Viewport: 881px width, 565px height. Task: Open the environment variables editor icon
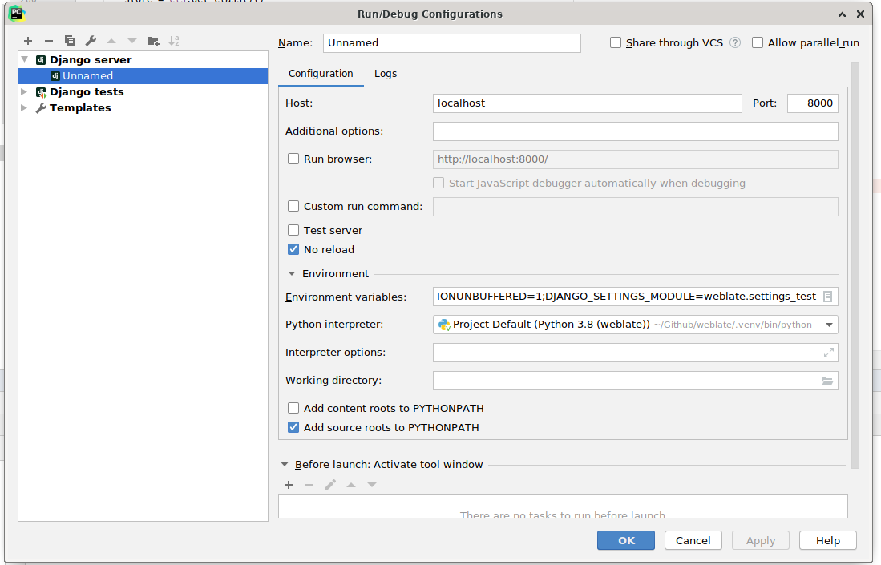point(828,296)
